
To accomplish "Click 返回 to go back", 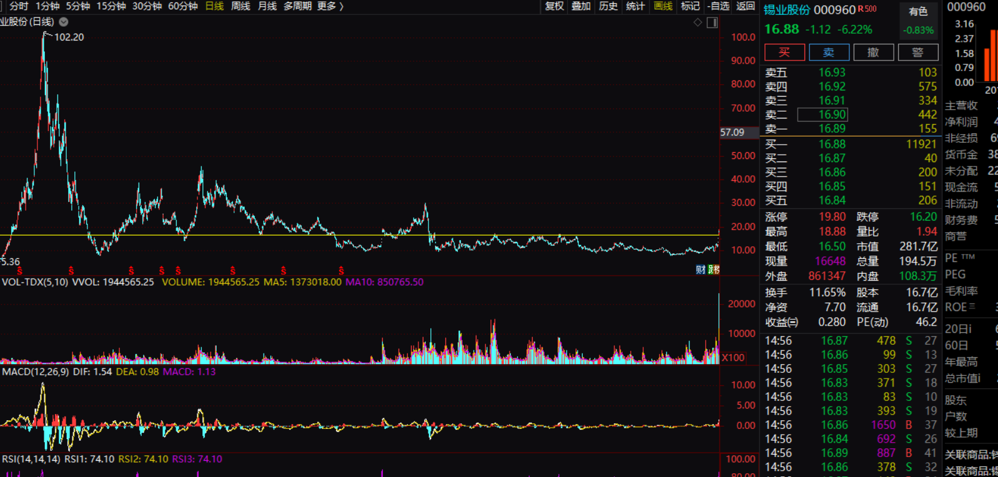I will pos(746,6).
